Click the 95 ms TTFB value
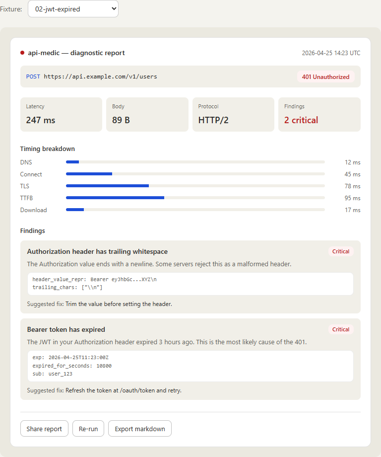 click(353, 198)
